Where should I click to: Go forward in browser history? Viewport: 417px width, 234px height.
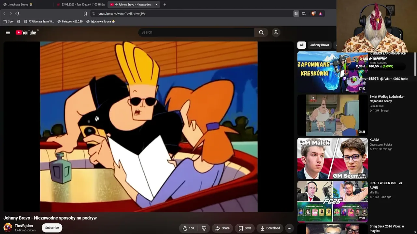coord(11,14)
